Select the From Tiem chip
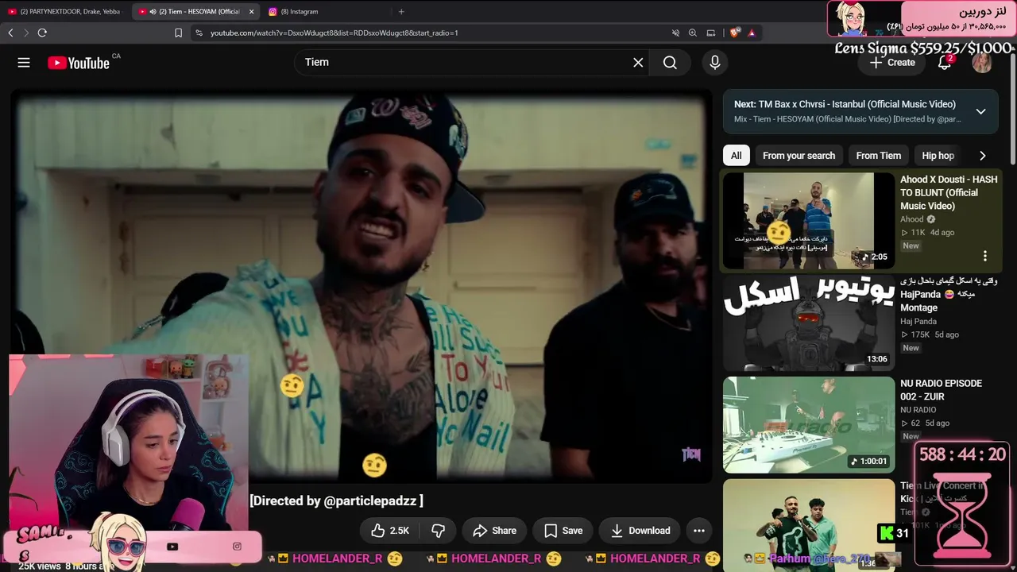Viewport: 1017px width, 572px height. click(x=879, y=156)
